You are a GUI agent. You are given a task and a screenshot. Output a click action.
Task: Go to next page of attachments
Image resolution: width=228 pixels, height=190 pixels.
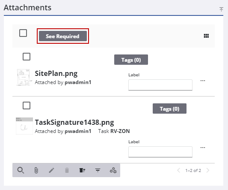[x=208, y=170]
